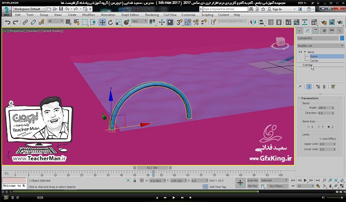Collapse the Bend modifier tree arrow
This screenshot has height=202, width=346.
(305, 52)
